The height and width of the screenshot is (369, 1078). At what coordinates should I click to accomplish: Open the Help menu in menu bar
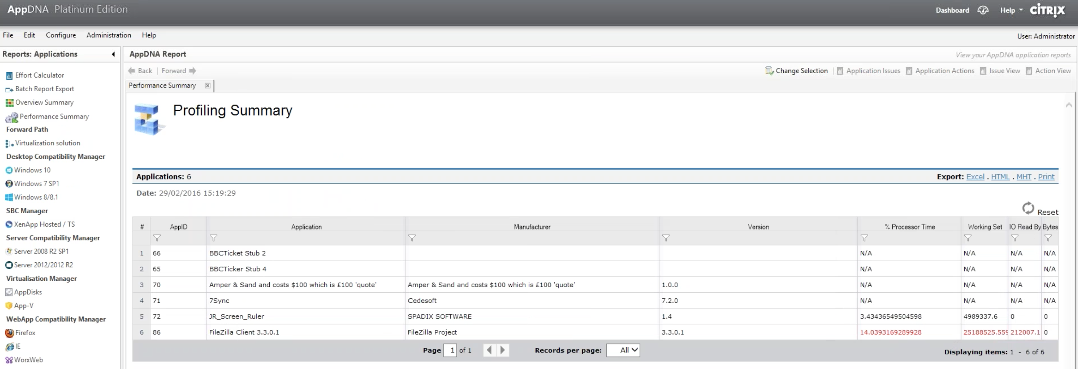(x=149, y=35)
